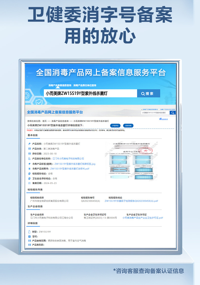
Task: Click the 产品评价 pill button
Action: coord(115,126)
